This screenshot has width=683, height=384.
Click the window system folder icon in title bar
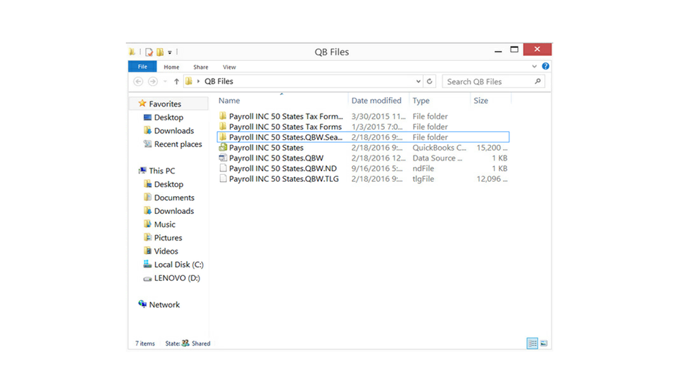pyautogui.click(x=132, y=52)
